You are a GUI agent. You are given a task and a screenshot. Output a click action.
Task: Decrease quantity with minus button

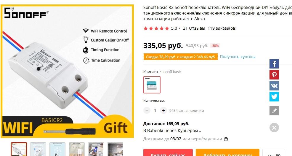point(147,110)
